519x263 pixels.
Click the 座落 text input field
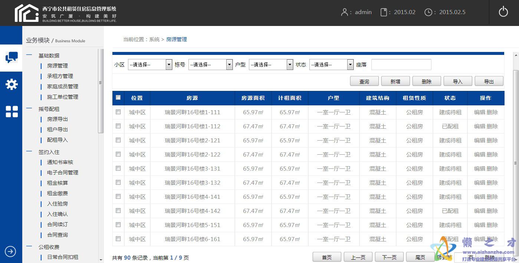pos(401,65)
